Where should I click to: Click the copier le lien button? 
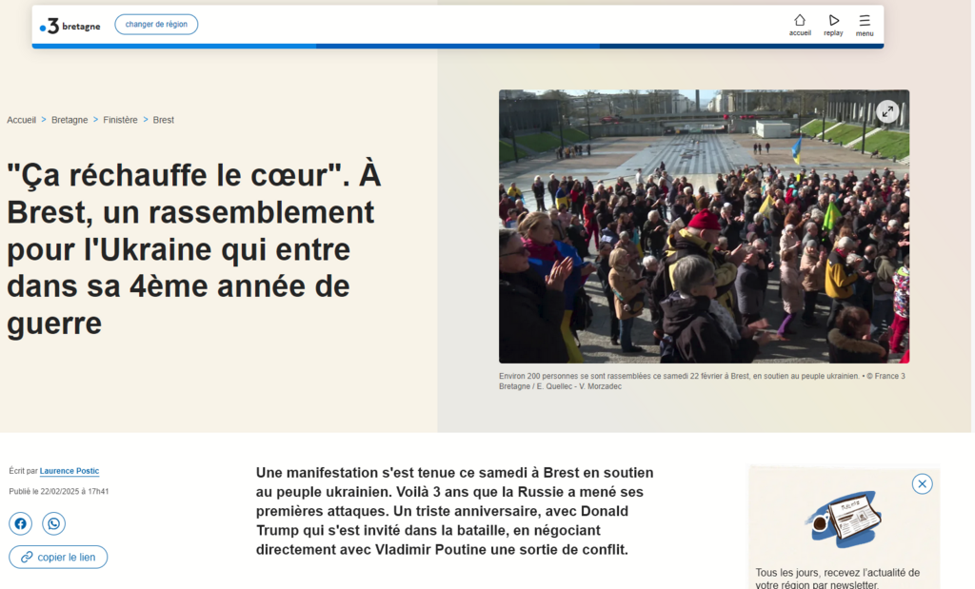point(58,557)
